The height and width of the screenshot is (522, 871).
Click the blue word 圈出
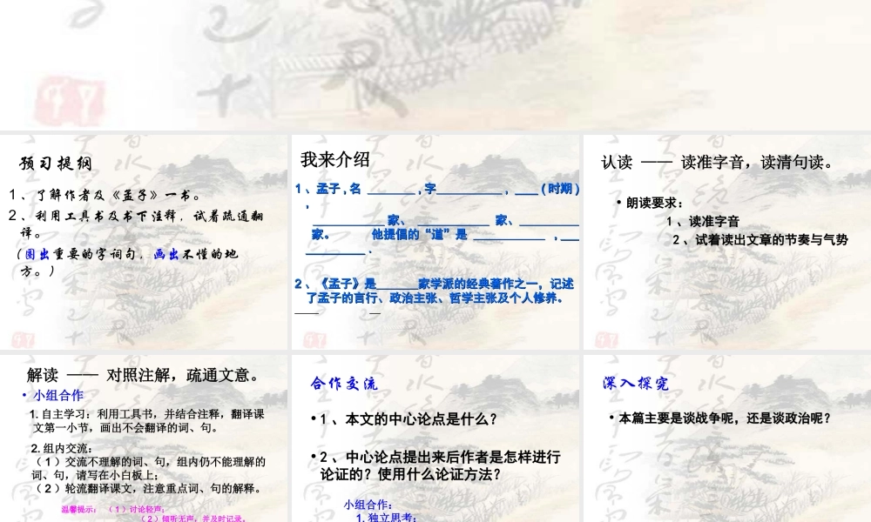click(x=37, y=254)
